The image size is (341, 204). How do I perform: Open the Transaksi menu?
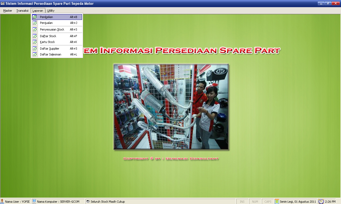coord(22,11)
